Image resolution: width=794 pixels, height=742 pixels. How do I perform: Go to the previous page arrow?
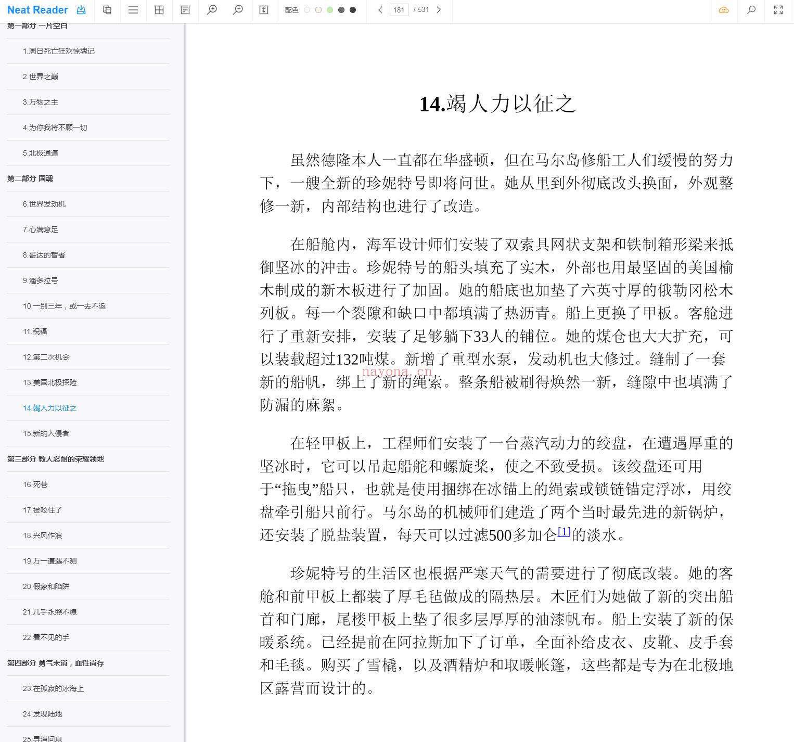pos(380,10)
